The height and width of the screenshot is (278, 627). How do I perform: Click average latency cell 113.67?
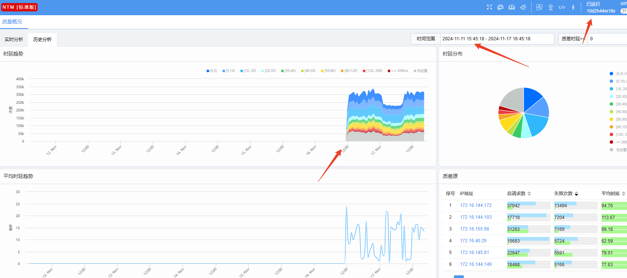point(614,218)
